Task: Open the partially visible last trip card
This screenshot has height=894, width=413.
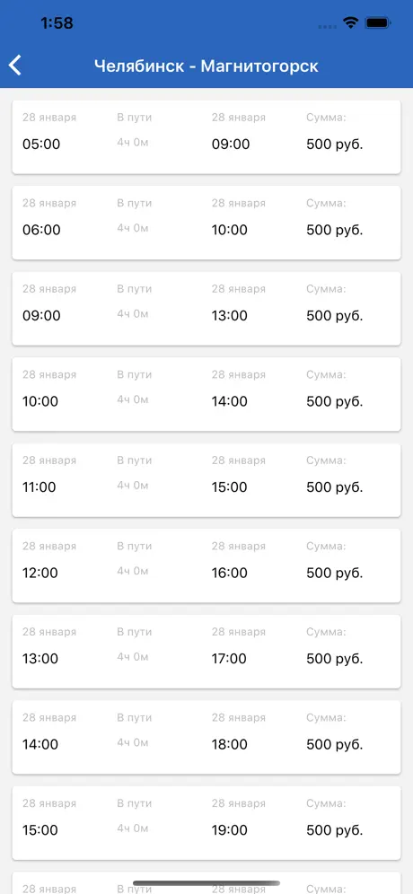Action: point(206,882)
